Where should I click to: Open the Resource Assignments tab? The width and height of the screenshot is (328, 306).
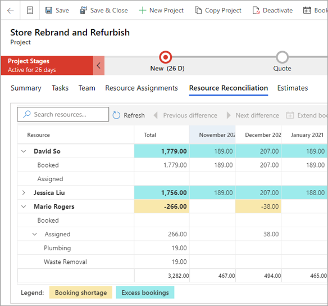(x=142, y=88)
